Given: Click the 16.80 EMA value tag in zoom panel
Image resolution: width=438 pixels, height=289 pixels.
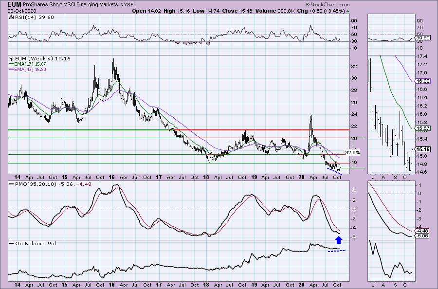Looking at the screenshot, I should [422, 81].
